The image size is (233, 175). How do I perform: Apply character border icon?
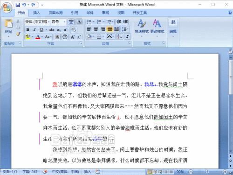click(x=79, y=21)
